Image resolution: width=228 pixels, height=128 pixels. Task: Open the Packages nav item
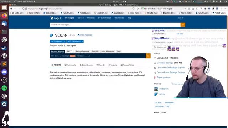(69, 18)
